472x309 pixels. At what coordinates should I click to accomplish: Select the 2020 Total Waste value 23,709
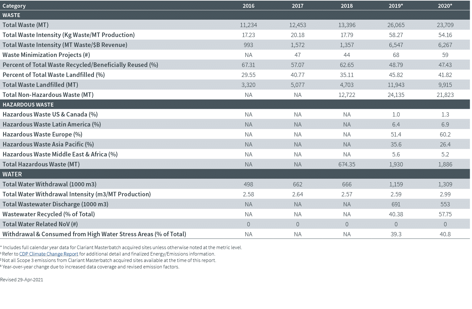tap(445, 25)
